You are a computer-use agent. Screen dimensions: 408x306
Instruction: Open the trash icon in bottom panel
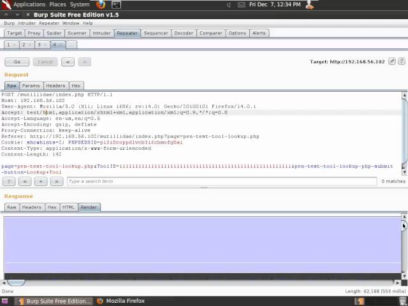tap(402, 301)
